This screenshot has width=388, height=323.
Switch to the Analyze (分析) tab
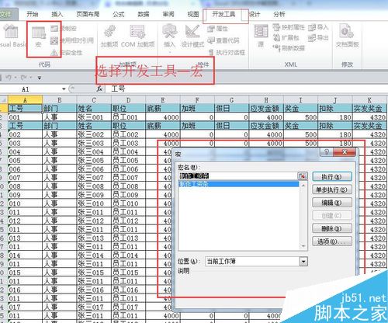[279, 14]
